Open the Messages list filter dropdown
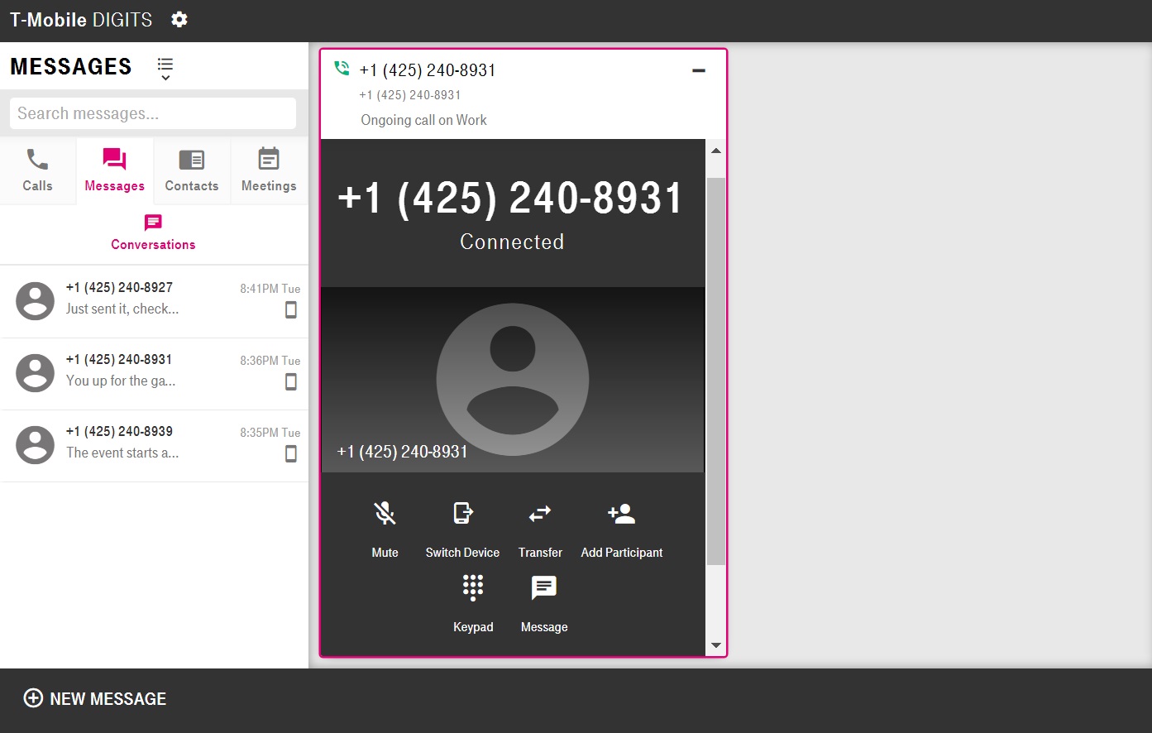The width and height of the screenshot is (1152, 733). point(165,69)
